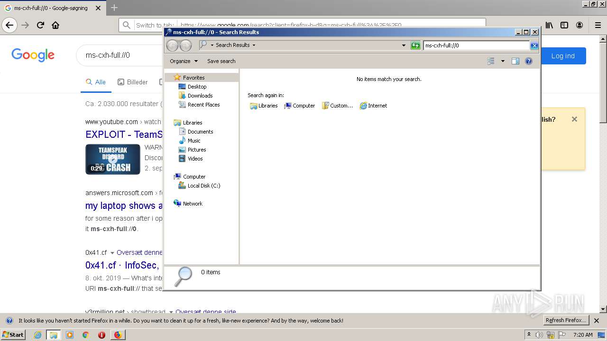Click the Google logo
Image resolution: width=607 pixels, height=341 pixels.
33,55
